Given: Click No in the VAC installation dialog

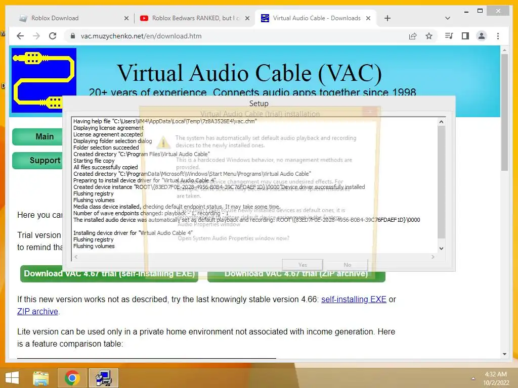Looking at the screenshot, I should 347,265.
